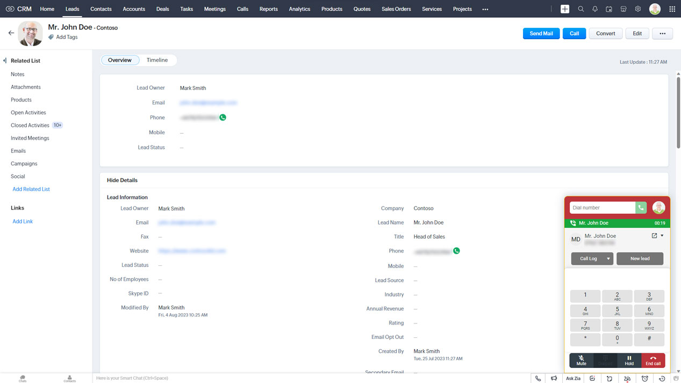Put the call on Hold

coord(629,360)
